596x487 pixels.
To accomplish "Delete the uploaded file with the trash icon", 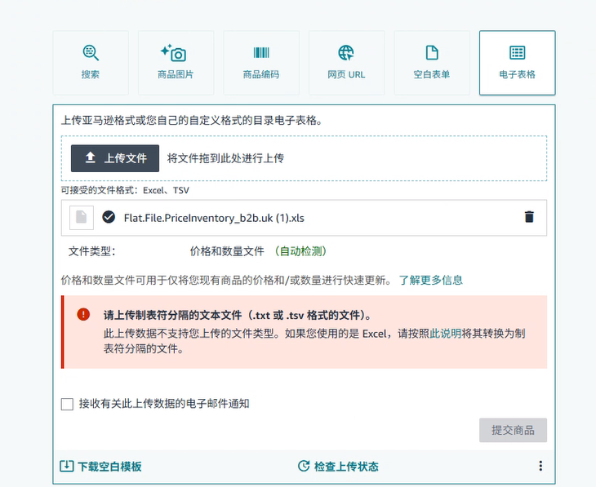I will [529, 217].
